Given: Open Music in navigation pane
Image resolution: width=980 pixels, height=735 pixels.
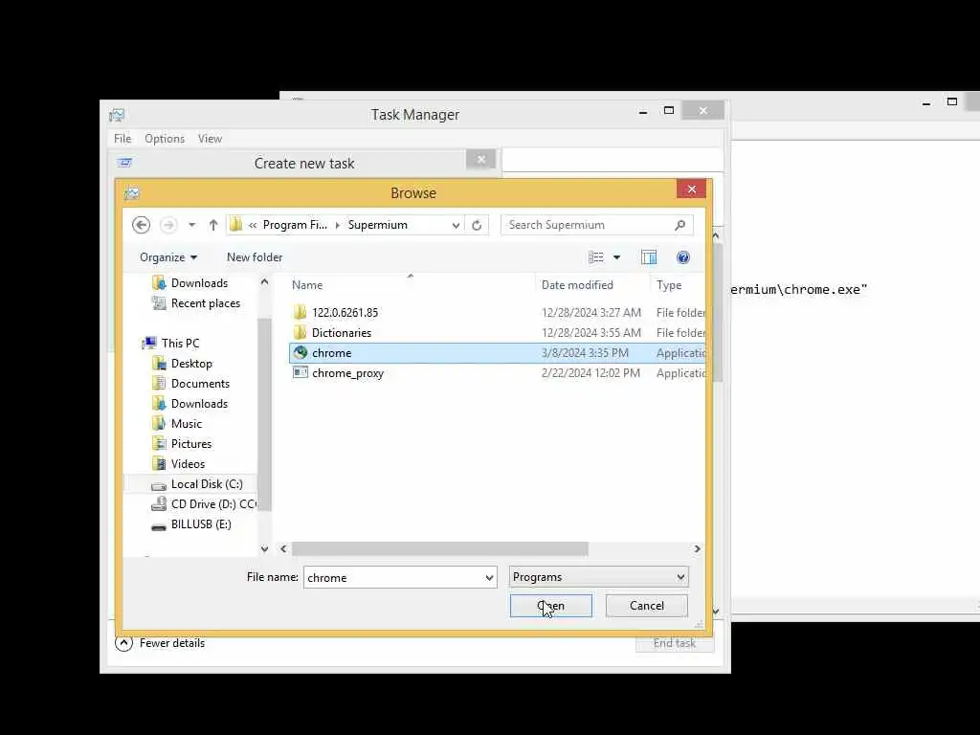Looking at the screenshot, I should point(177,424).
